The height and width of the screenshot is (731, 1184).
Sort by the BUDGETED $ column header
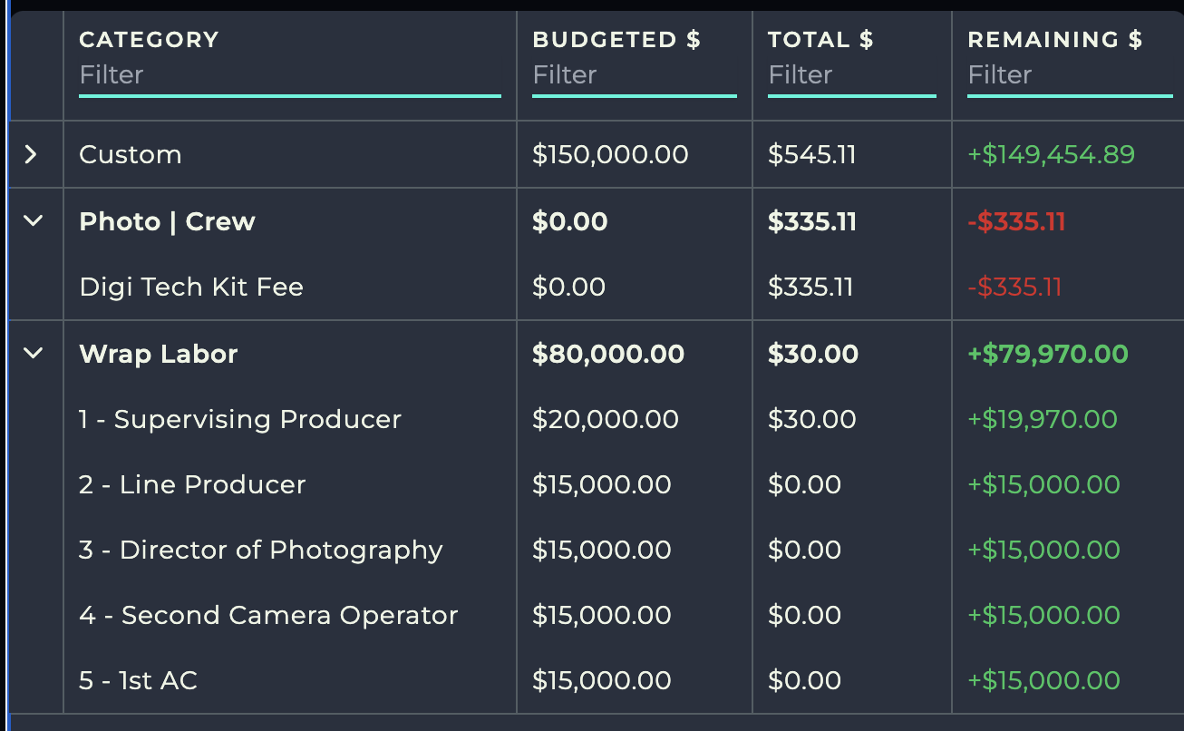click(x=616, y=40)
